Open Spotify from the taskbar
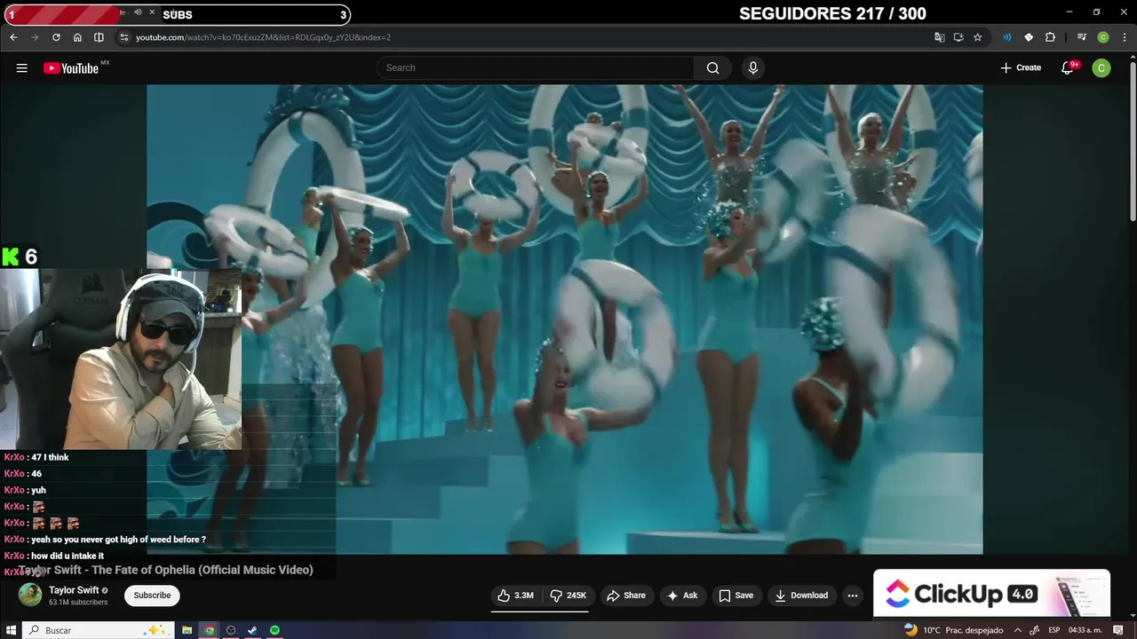1137x639 pixels. pyautogui.click(x=274, y=630)
